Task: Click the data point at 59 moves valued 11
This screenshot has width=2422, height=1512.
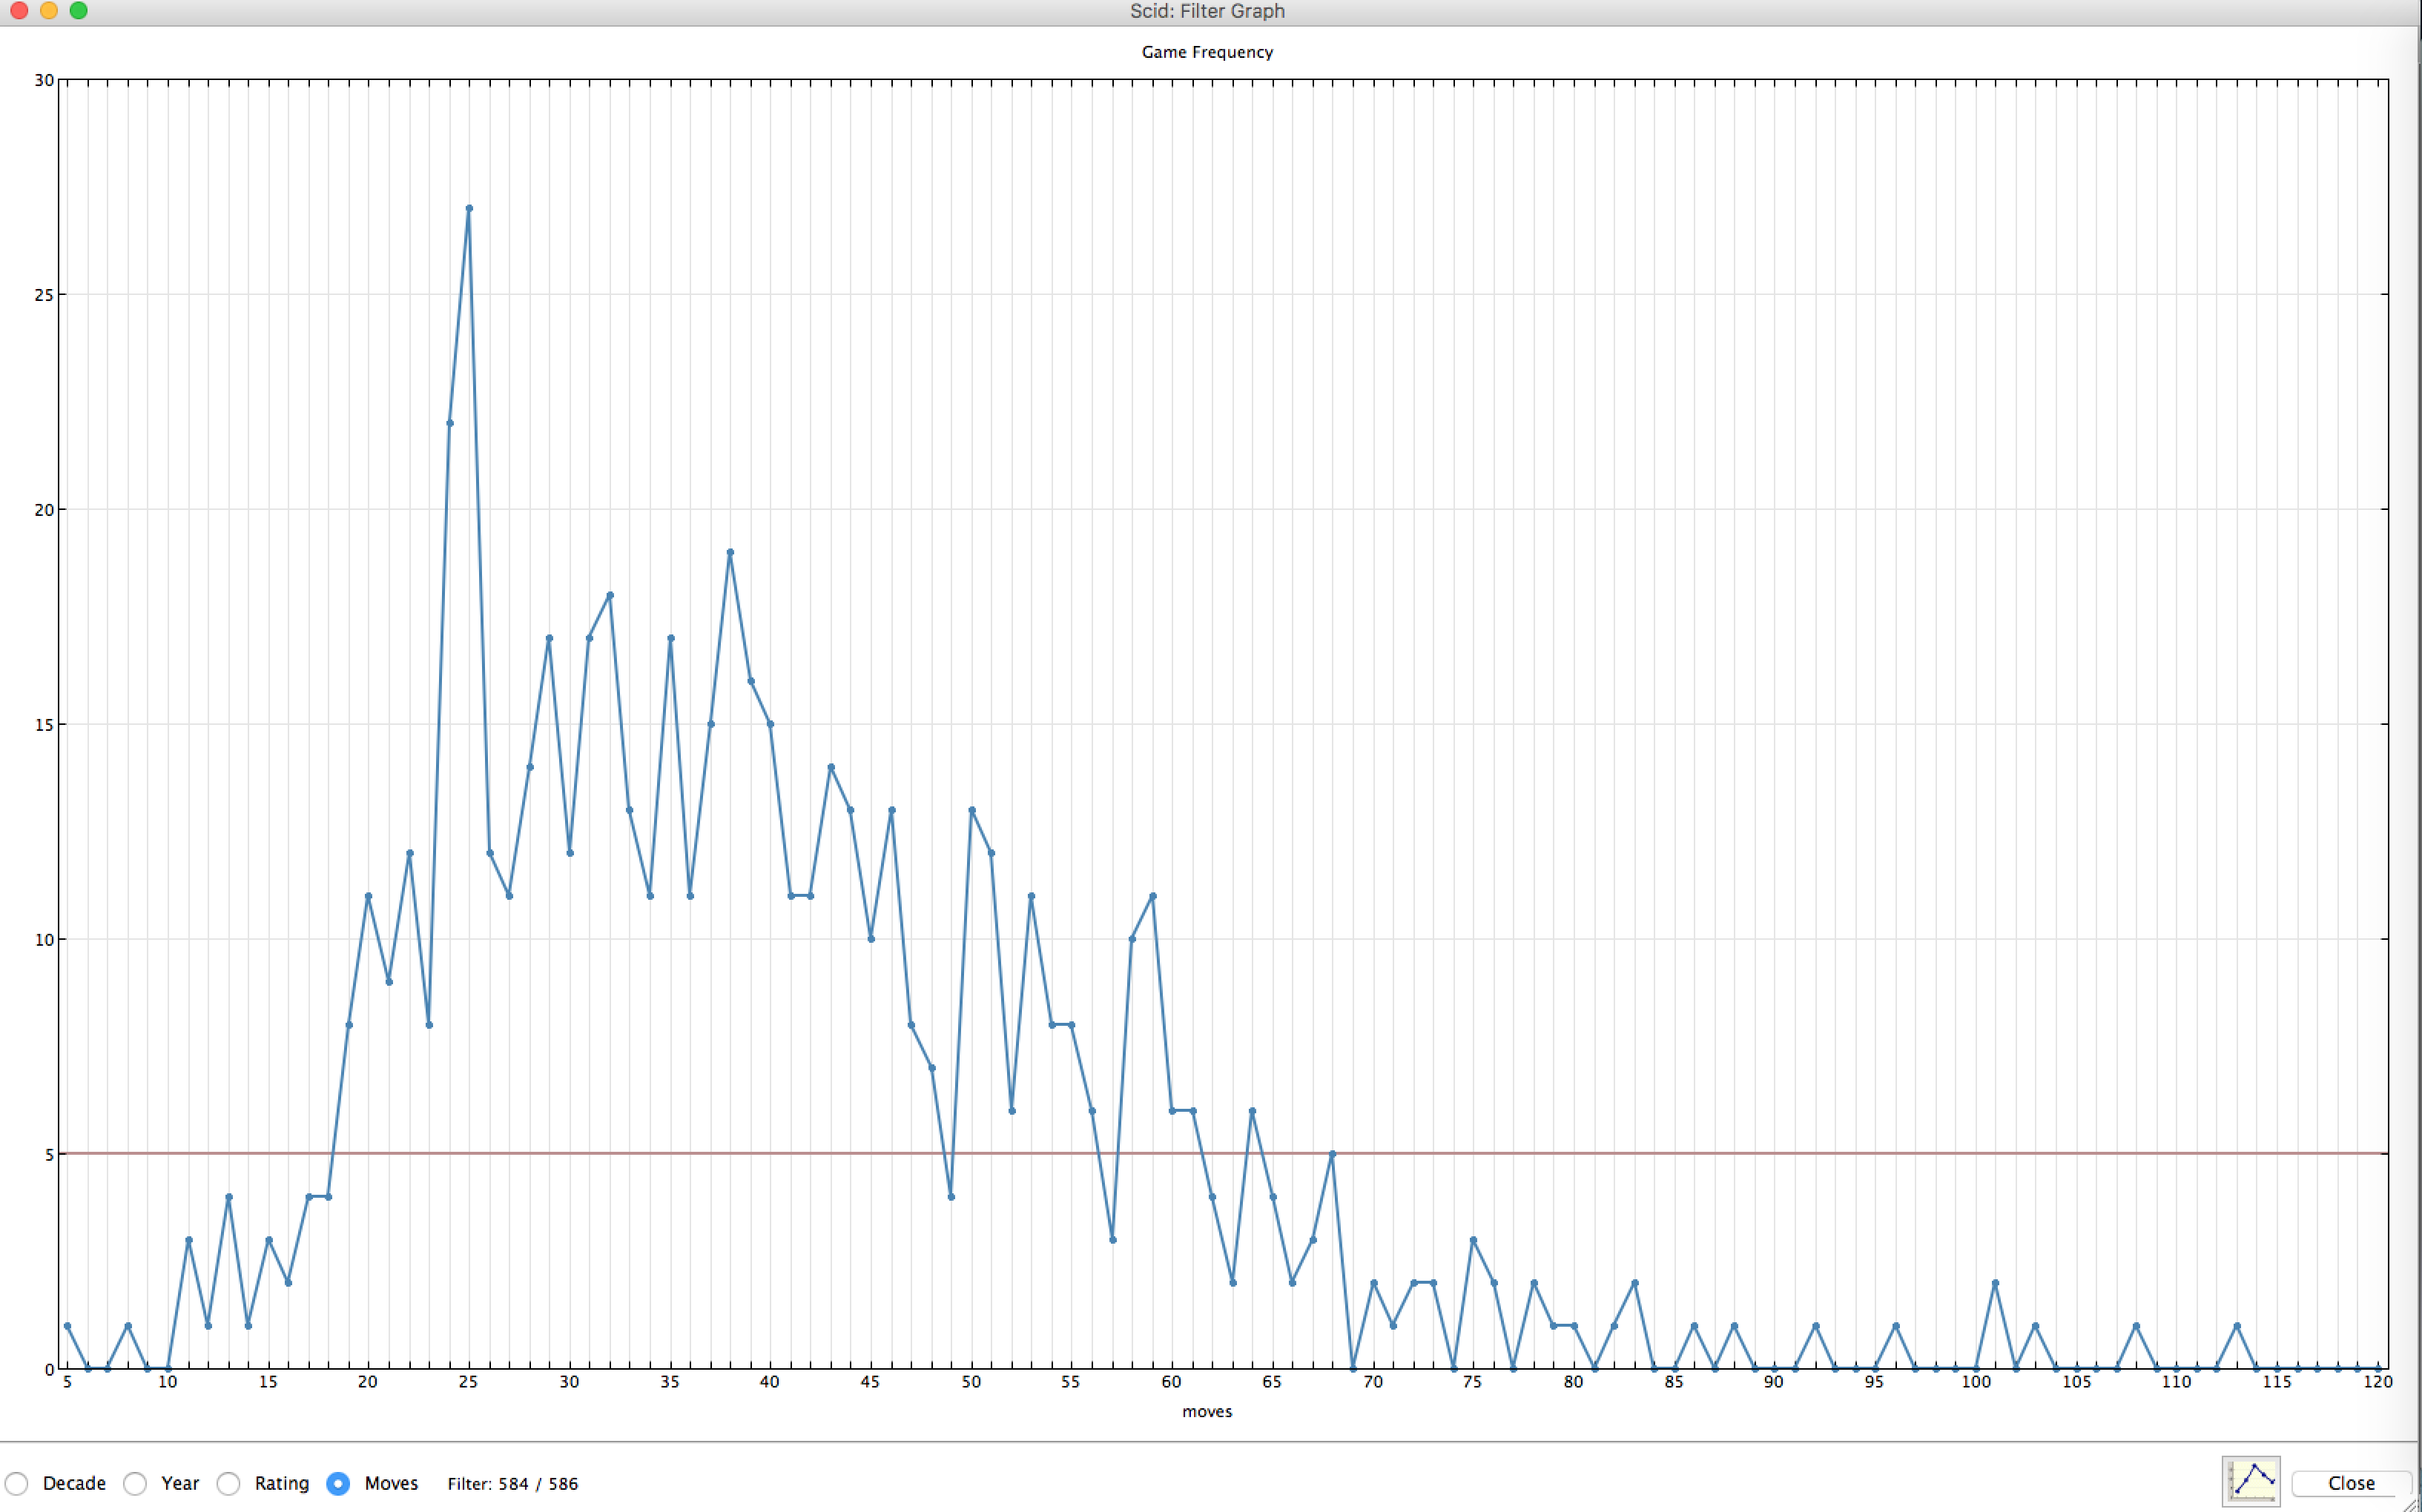Action: coord(1152,896)
